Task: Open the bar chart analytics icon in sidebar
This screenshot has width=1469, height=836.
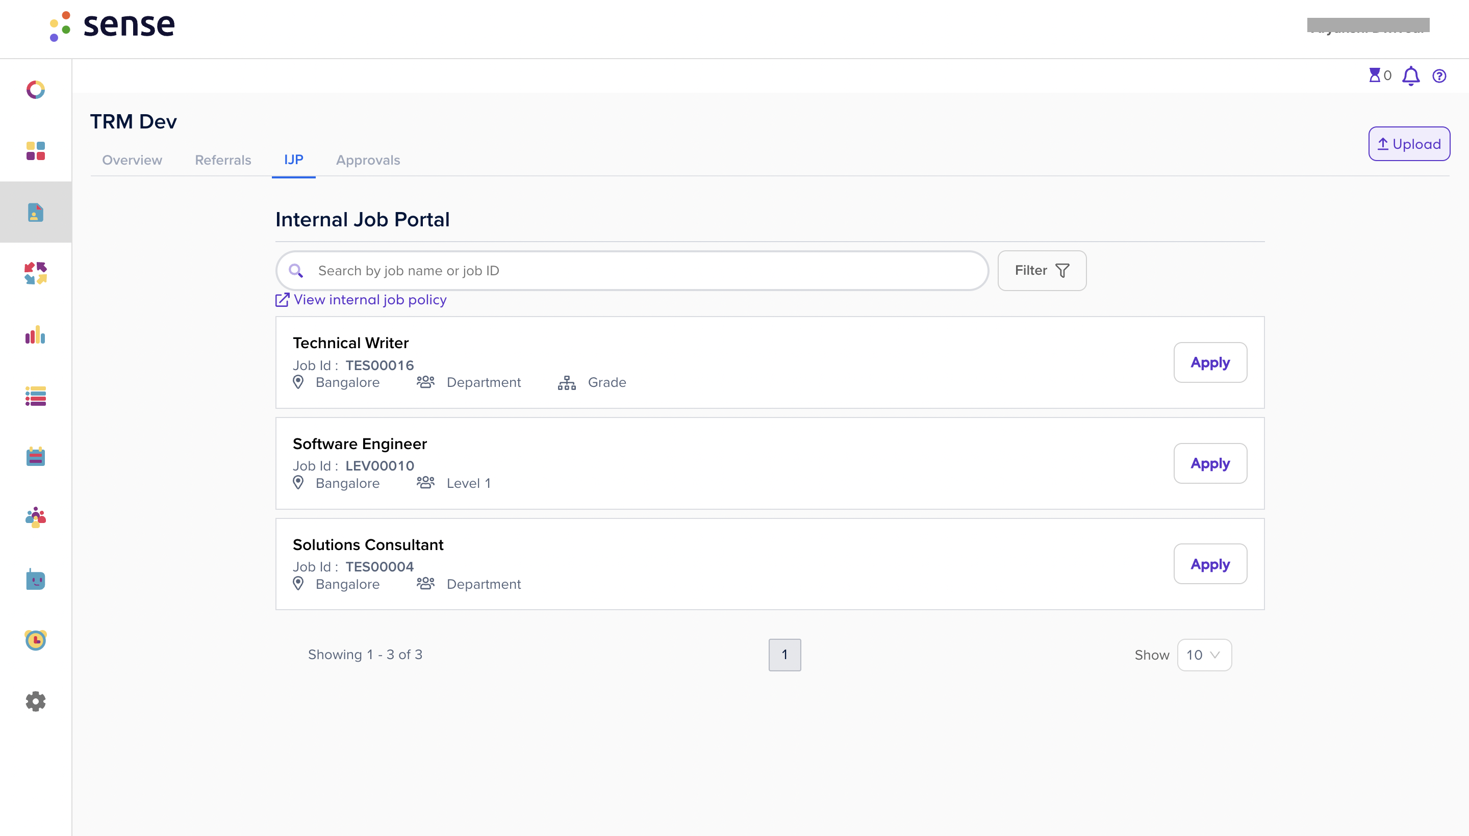Action: pyautogui.click(x=36, y=335)
